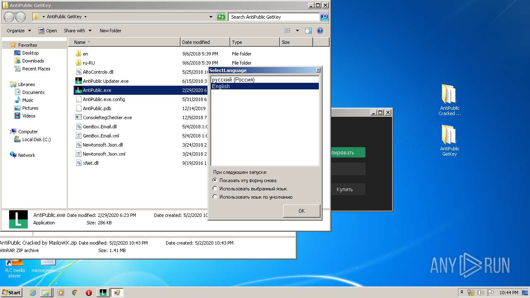Expand the address bar history dropdown
The height and width of the screenshot is (298, 530).
pyautogui.click(x=211, y=17)
